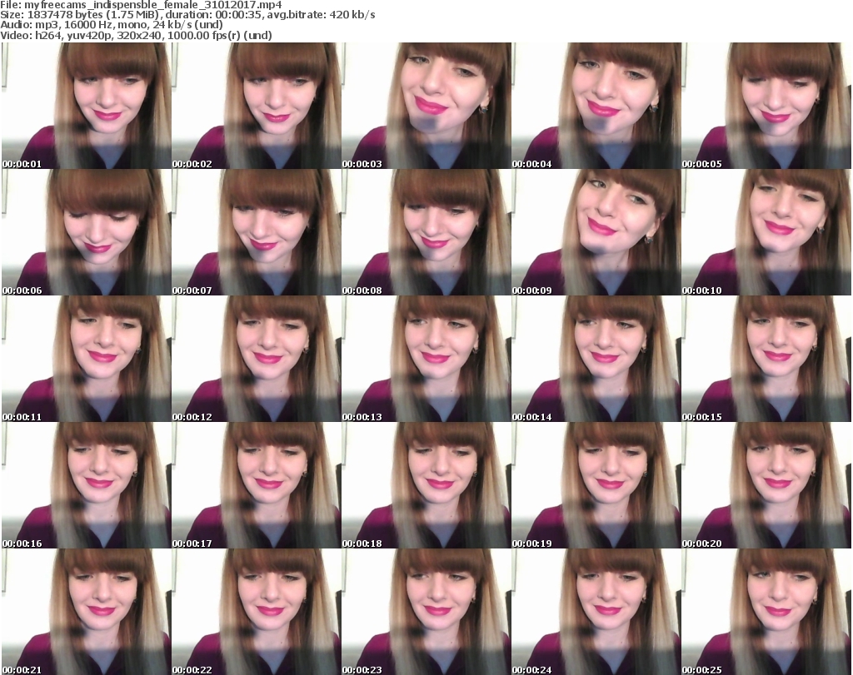
Task: Open the last frame, stamped 00:00:25
Action: 766,612
